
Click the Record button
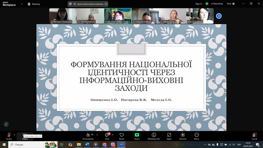(183, 136)
